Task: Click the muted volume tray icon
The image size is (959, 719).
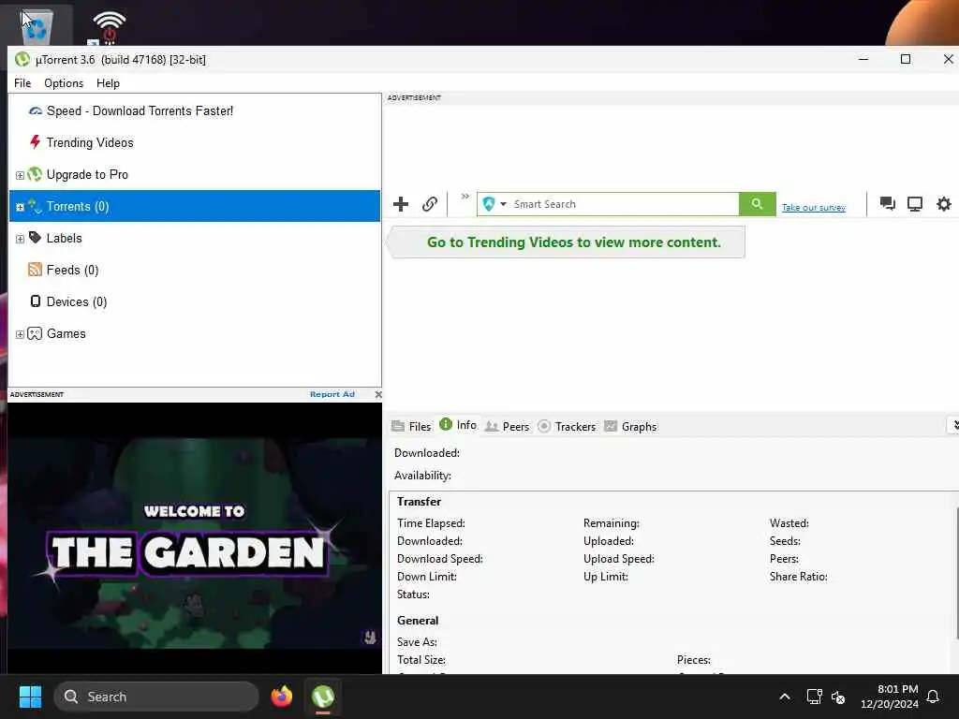Action: (x=838, y=697)
